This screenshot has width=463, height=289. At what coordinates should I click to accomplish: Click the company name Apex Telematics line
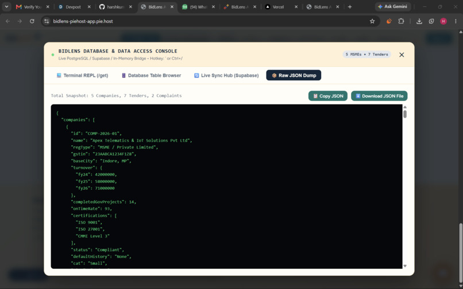(x=132, y=140)
